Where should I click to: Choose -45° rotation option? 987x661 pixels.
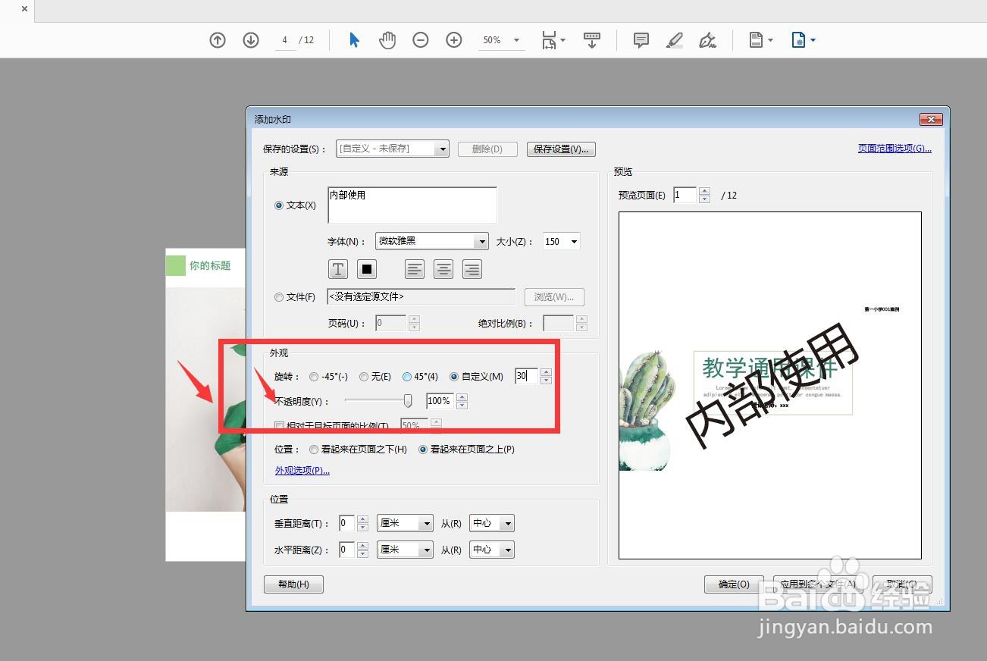coord(314,377)
